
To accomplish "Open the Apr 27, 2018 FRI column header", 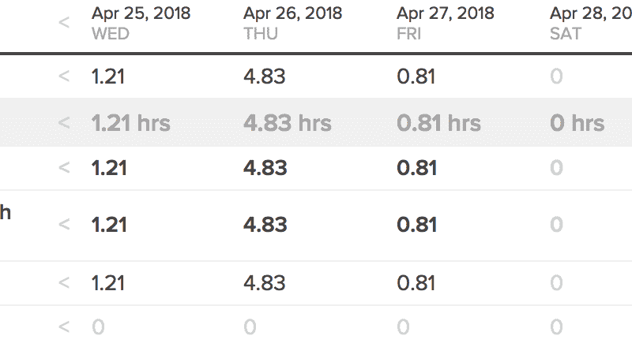I will [446, 22].
